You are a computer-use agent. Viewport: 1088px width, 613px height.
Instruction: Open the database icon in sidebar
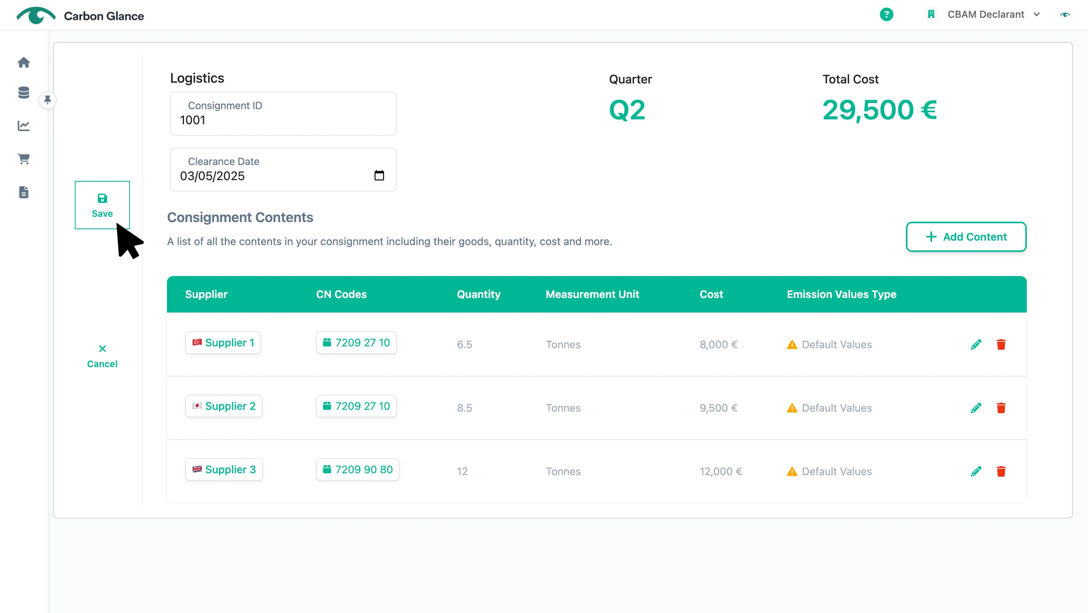(24, 93)
